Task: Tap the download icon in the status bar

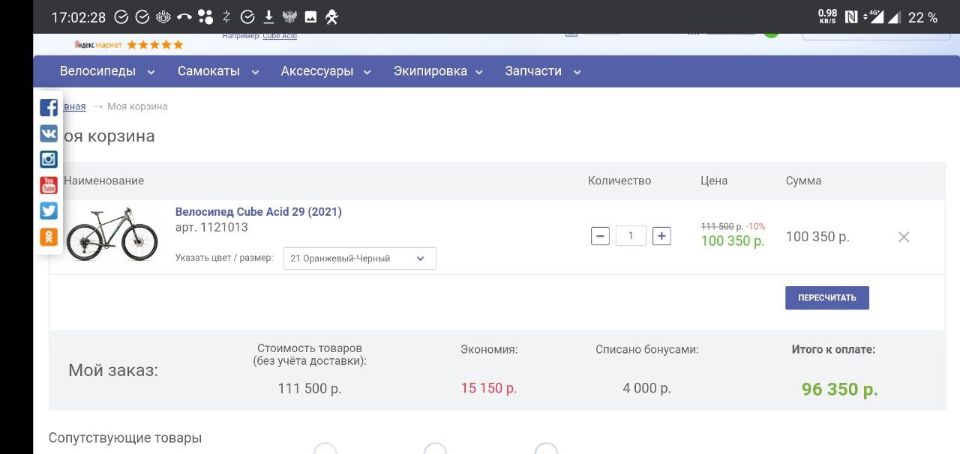Action: (268, 16)
